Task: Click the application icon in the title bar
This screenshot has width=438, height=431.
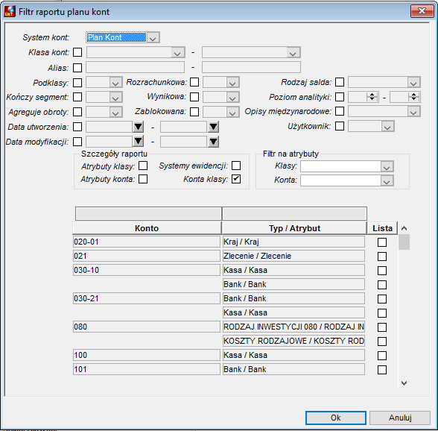Action: (10, 11)
